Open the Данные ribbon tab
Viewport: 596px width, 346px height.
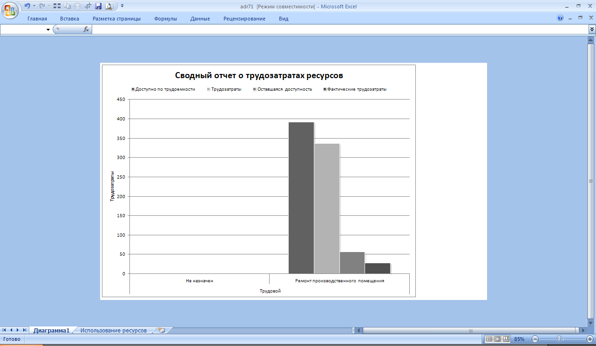coord(200,19)
